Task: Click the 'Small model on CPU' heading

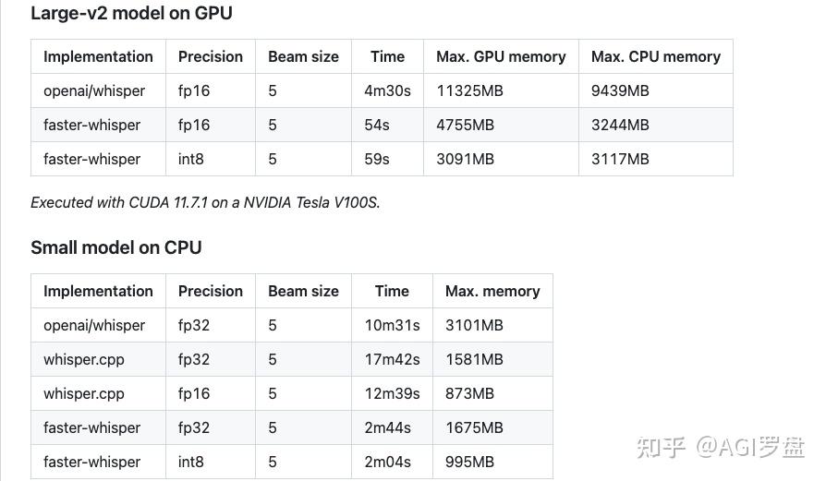Action: [115, 247]
